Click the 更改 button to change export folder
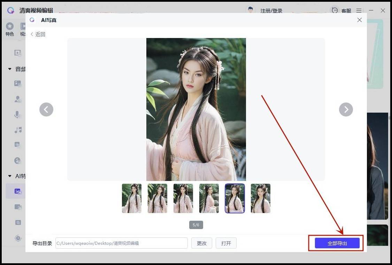The image size is (392, 265). click(201, 243)
